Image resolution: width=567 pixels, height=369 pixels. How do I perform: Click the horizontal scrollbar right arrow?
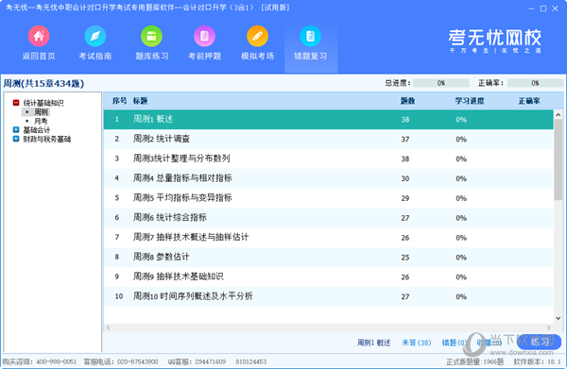coord(549,327)
